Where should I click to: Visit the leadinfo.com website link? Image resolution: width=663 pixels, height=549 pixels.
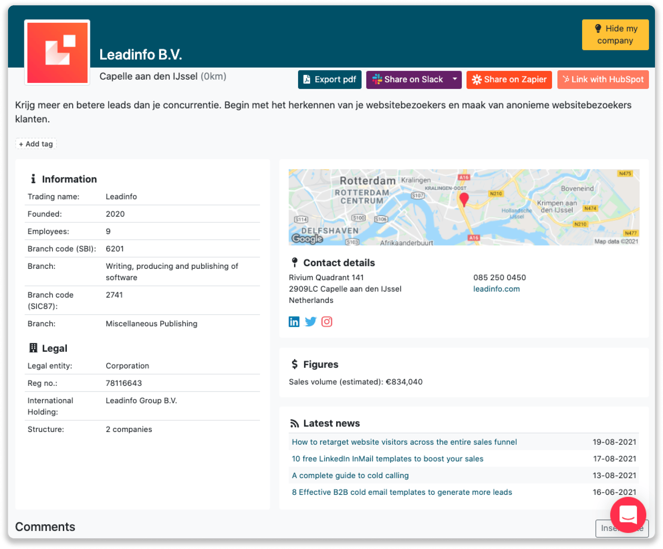[496, 289]
